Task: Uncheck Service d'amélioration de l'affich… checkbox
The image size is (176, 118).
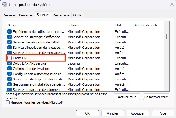Action: pos(10,42)
